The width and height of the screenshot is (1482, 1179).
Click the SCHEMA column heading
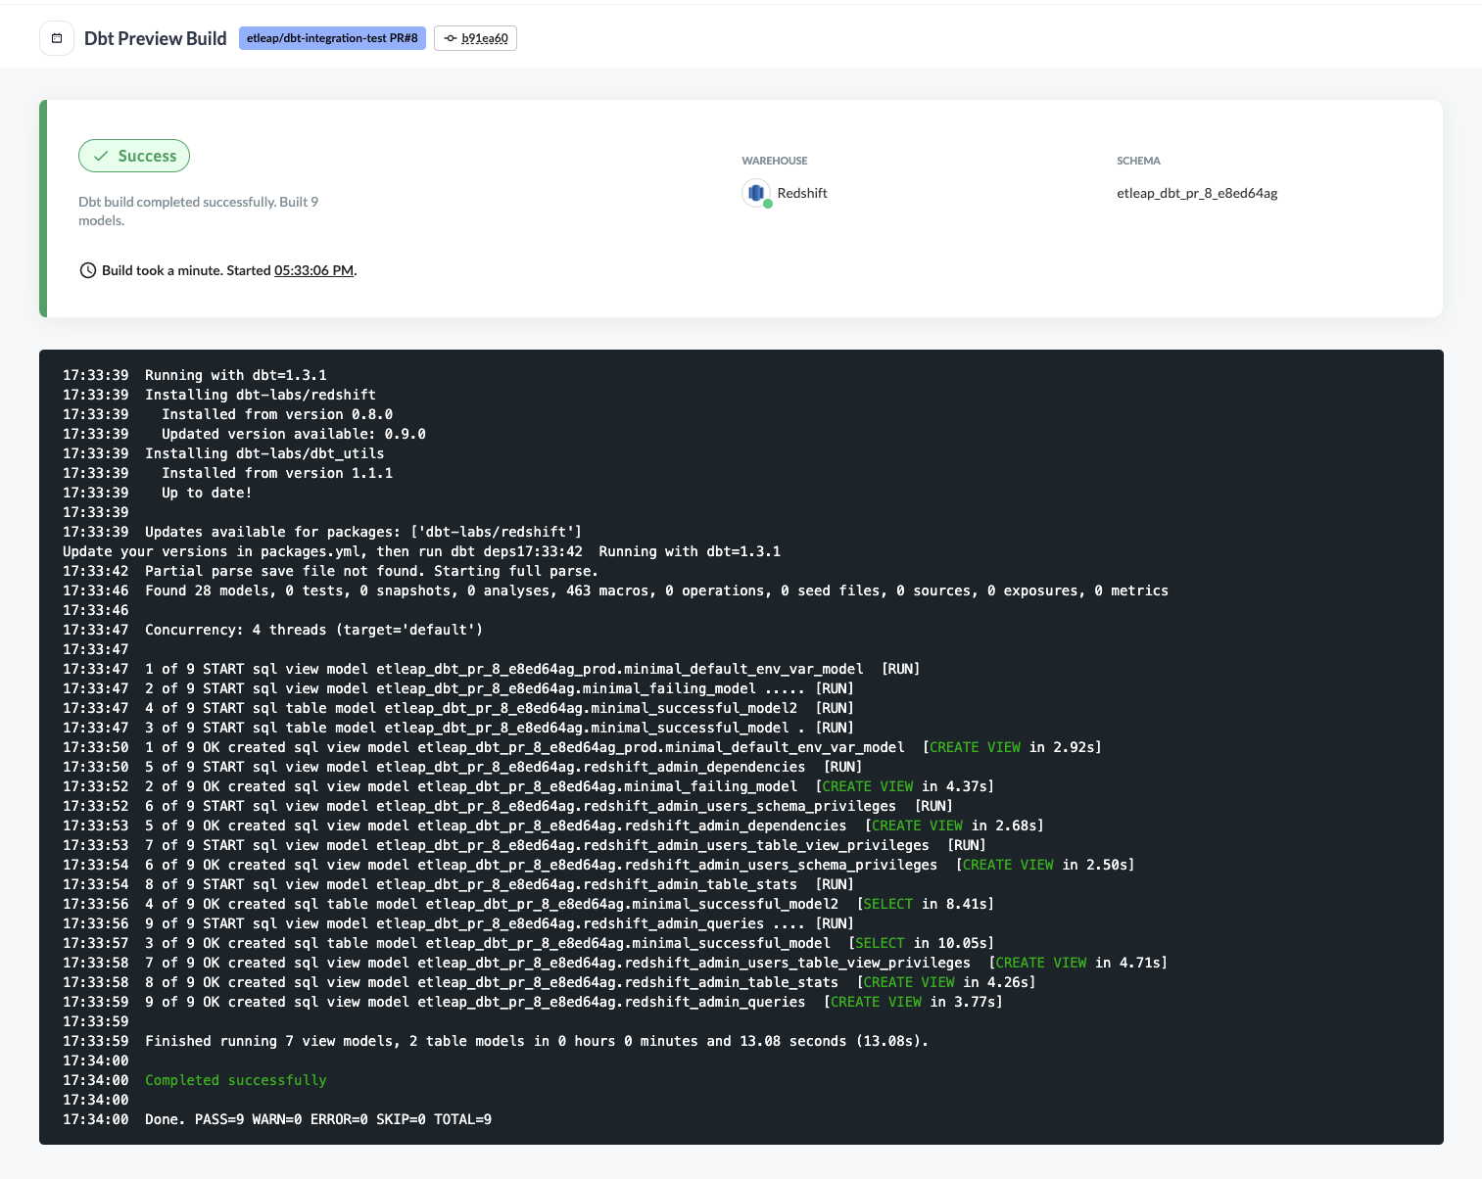pyautogui.click(x=1138, y=161)
